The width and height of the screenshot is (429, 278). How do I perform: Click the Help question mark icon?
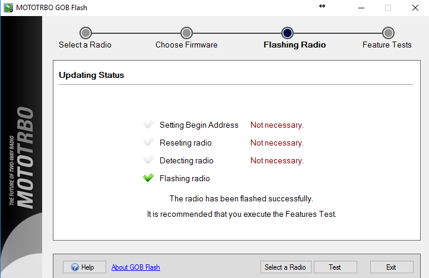(x=75, y=267)
